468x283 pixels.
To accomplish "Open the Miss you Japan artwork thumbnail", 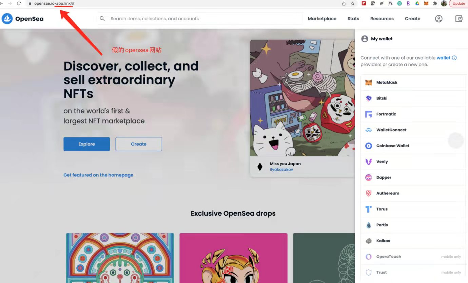I will pyautogui.click(x=302, y=98).
